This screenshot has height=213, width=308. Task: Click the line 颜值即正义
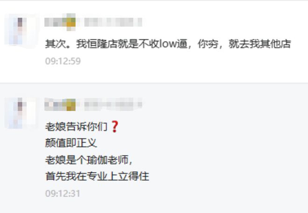pos(71,143)
